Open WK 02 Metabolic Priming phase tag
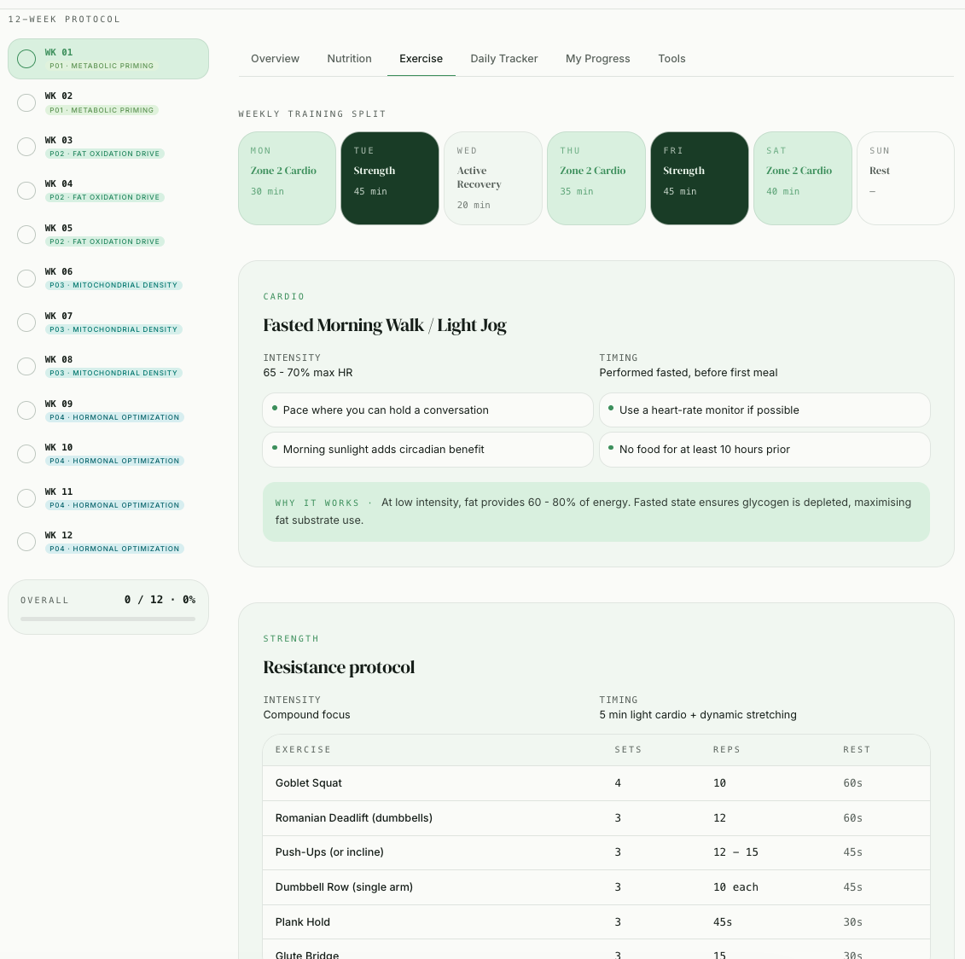Image resolution: width=965 pixels, height=959 pixels. click(102, 110)
